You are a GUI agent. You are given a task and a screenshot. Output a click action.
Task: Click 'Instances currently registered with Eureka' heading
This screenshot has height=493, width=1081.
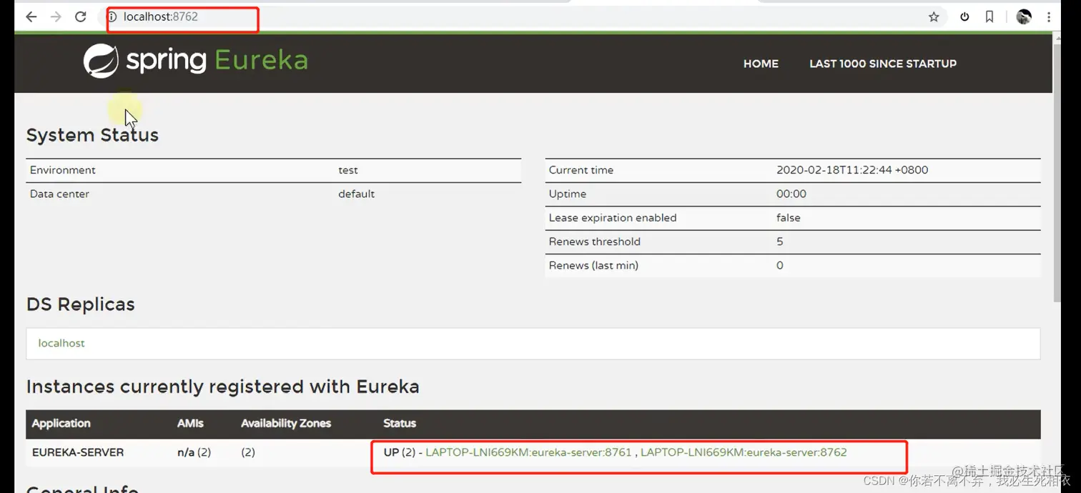(x=223, y=387)
